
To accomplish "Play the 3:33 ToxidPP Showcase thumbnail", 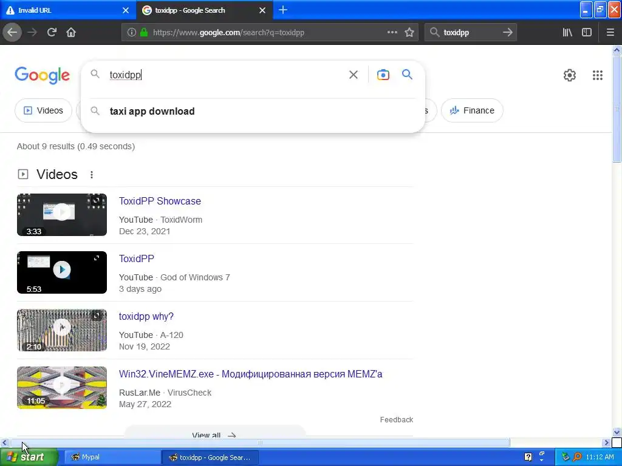I will (x=62, y=215).
